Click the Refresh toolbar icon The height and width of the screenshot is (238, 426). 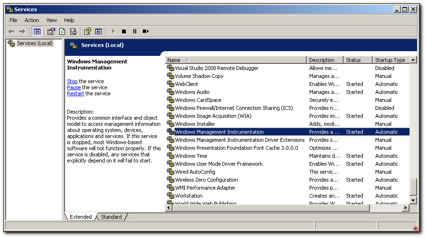coord(62,31)
